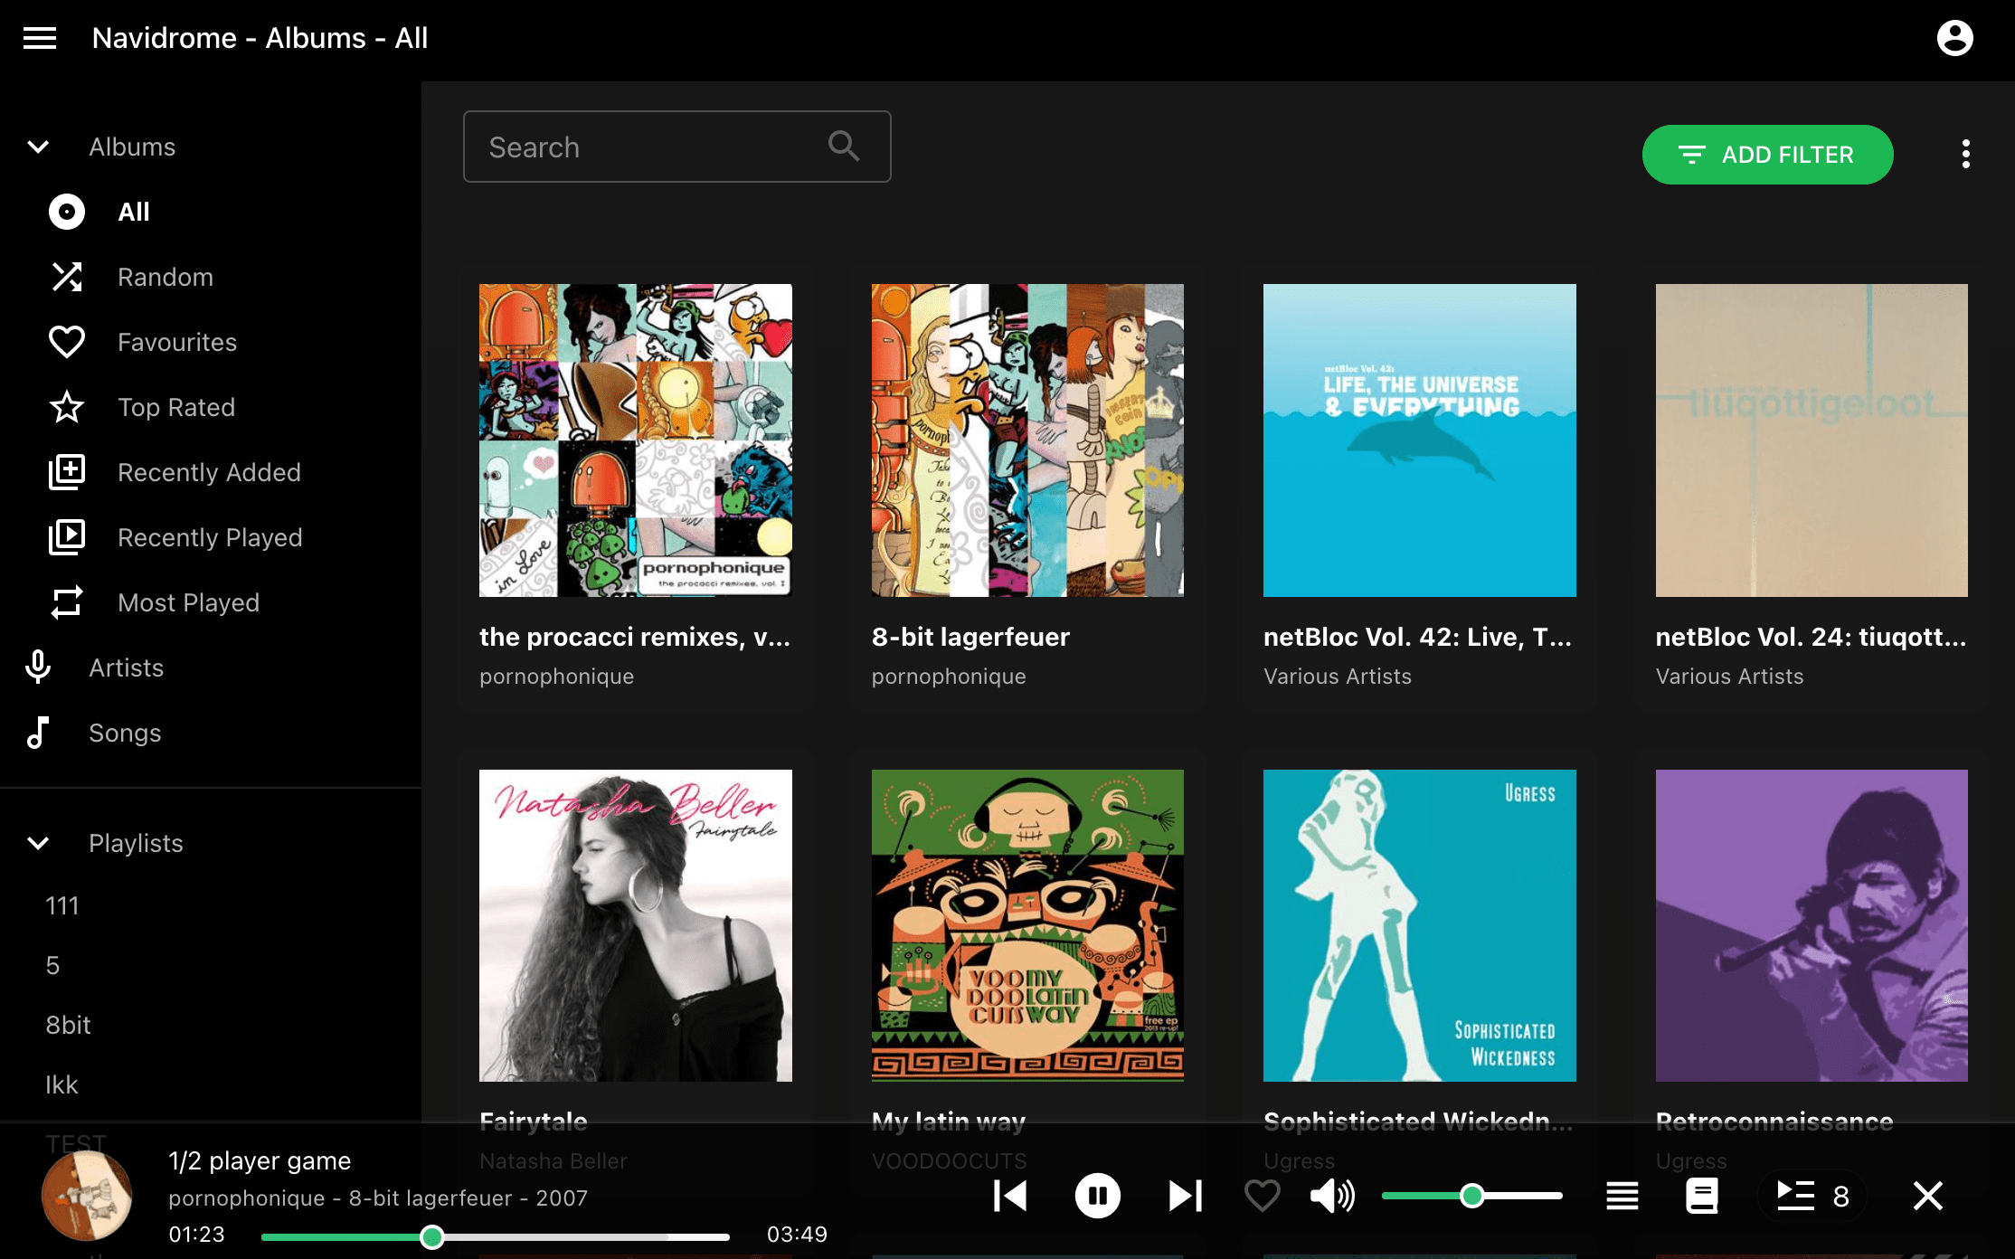Image resolution: width=2015 pixels, height=1259 pixels.
Task: Click the lyrics icon in player
Action: [x=1701, y=1196]
